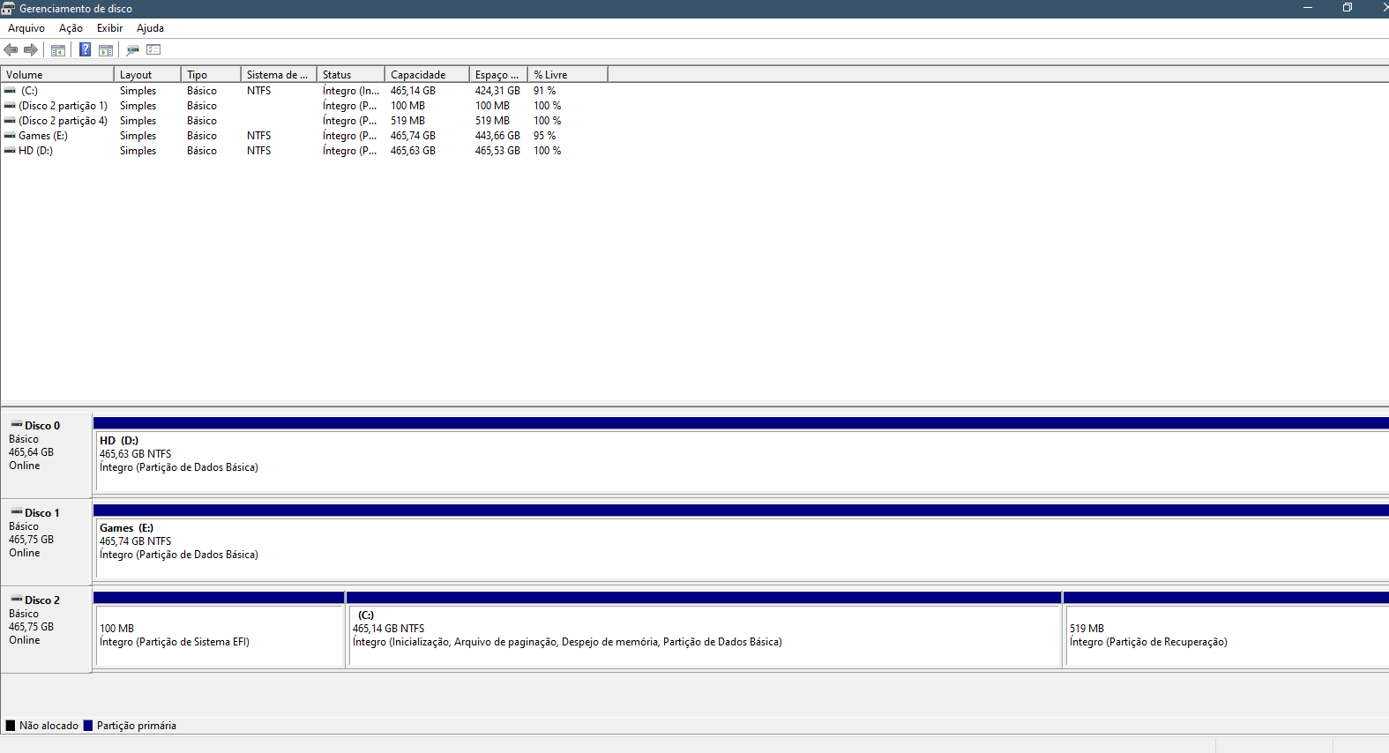The height and width of the screenshot is (753, 1389).
Task: Select the (Disco 2 partição 4) volume row
Action: (x=63, y=121)
